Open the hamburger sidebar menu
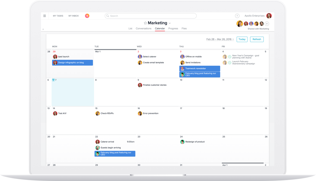 pyautogui.click(x=45, y=16)
